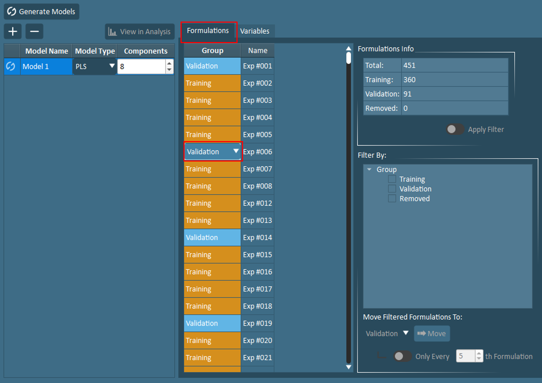This screenshot has width=542, height=383.
Task: Open View in Analysis chart button
Action: pyautogui.click(x=140, y=32)
